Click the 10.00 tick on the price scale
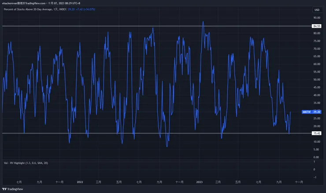 pyautogui.click(x=317, y=141)
